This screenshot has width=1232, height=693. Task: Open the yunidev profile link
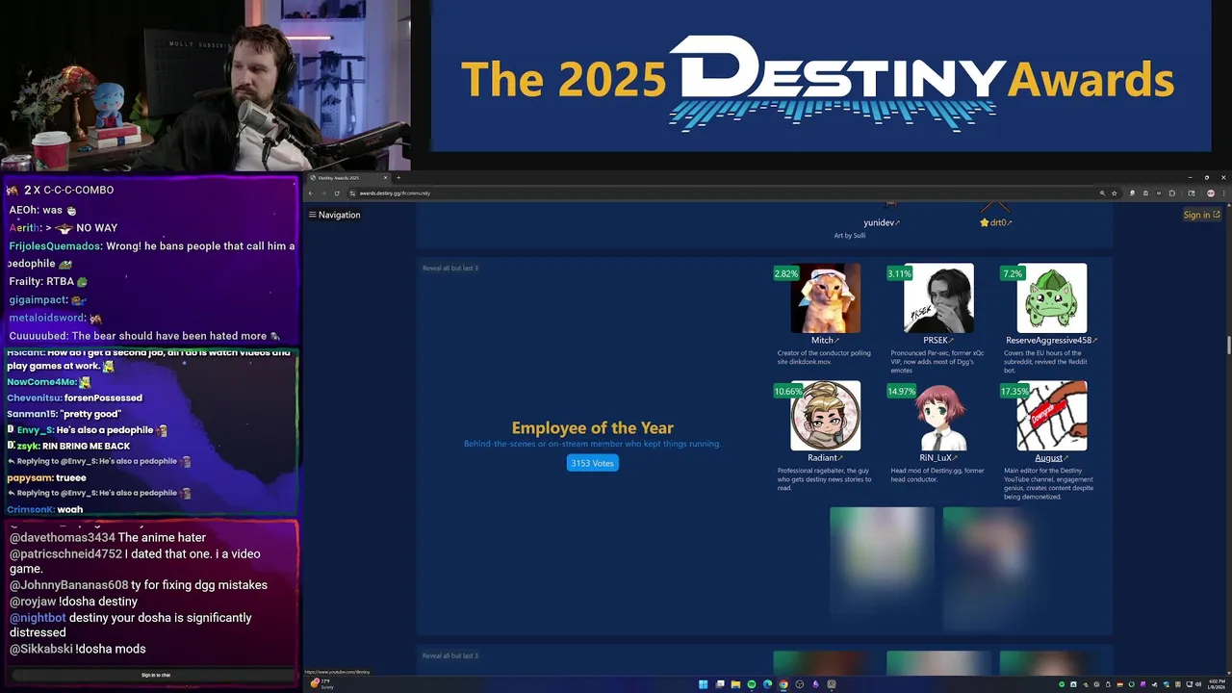point(882,222)
